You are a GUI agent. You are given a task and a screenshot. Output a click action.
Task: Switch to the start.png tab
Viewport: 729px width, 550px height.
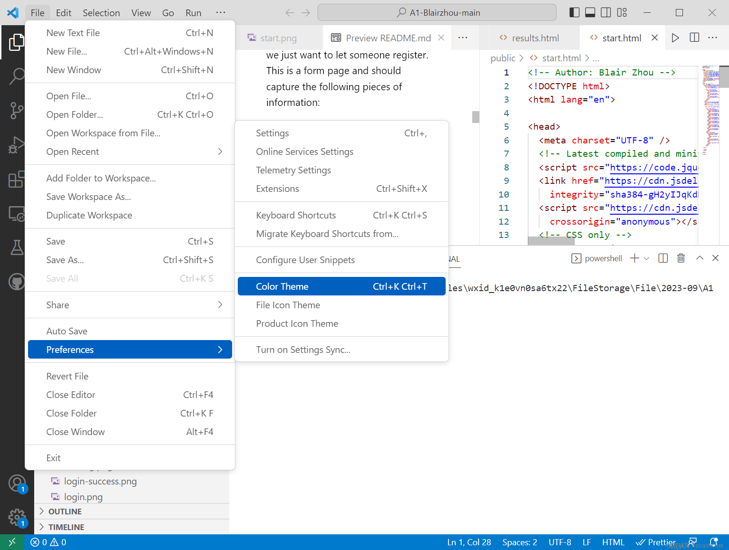coord(279,38)
